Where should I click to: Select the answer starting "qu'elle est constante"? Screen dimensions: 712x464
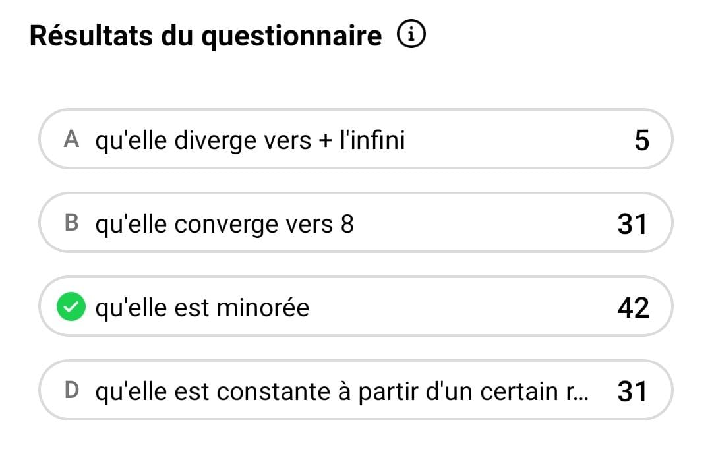click(x=355, y=390)
